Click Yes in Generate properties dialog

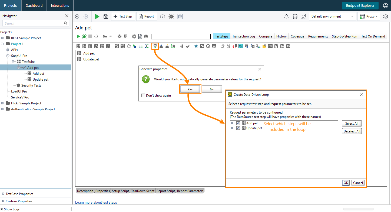tap(190, 89)
